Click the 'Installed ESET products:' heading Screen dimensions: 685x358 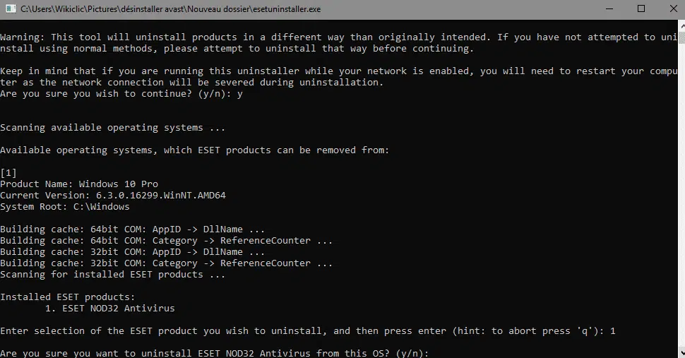click(68, 297)
